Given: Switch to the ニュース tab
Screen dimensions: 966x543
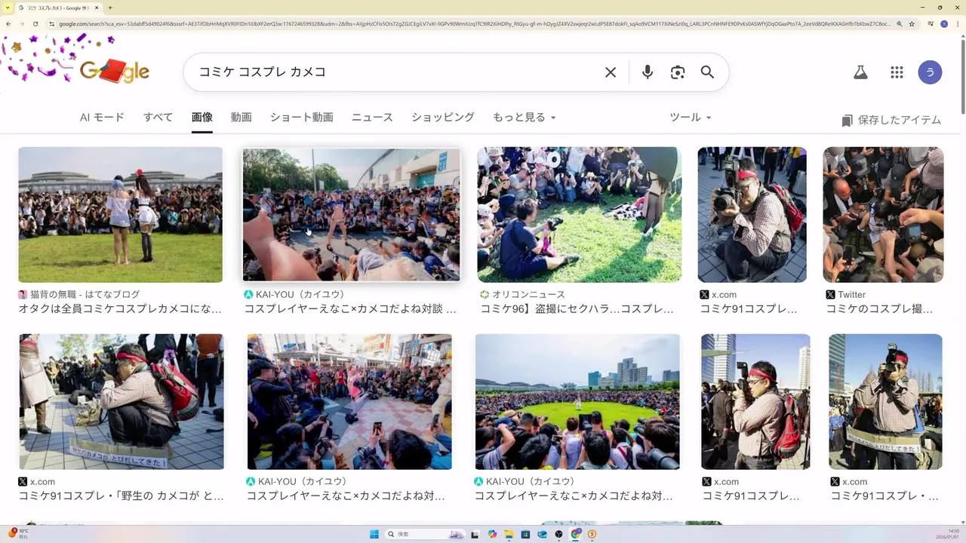Looking at the screenshot, I should coord(372,118).
